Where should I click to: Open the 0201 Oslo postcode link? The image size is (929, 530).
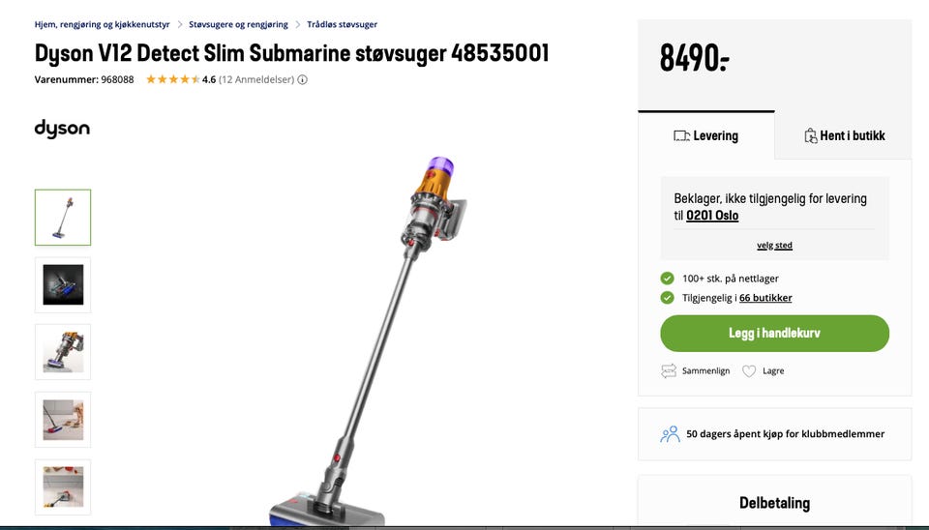712,216
